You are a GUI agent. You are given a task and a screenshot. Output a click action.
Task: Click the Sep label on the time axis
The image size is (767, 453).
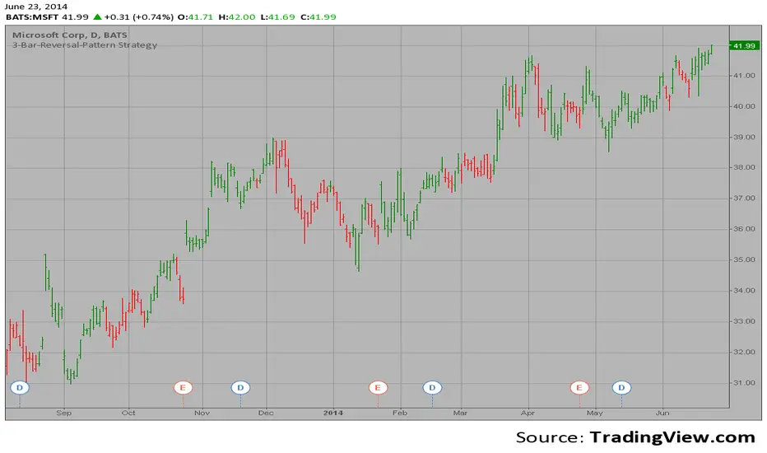pyautogui.click(x=63, y=413)
